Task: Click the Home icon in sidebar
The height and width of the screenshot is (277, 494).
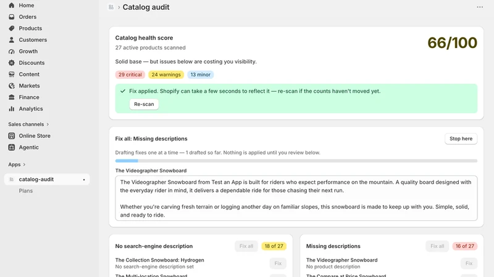Action: [12, 6]
